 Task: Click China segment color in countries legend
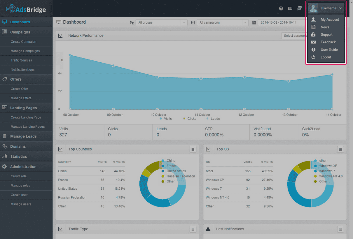click(163, 161)
